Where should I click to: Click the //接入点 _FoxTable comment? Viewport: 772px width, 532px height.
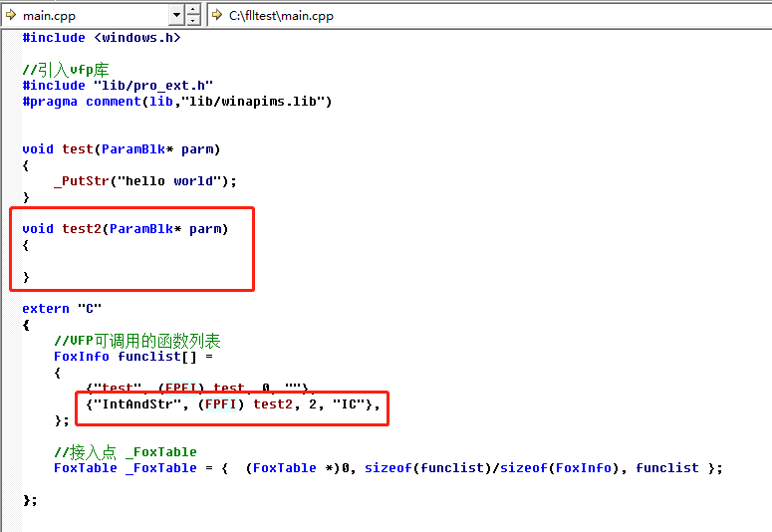click(126, 451)
